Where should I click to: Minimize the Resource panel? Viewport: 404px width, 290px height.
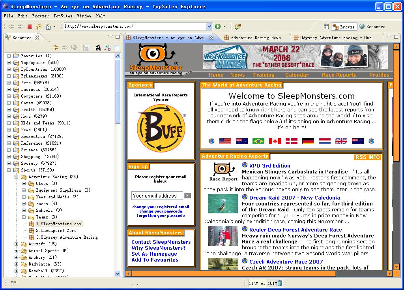(x=110, y=36)
